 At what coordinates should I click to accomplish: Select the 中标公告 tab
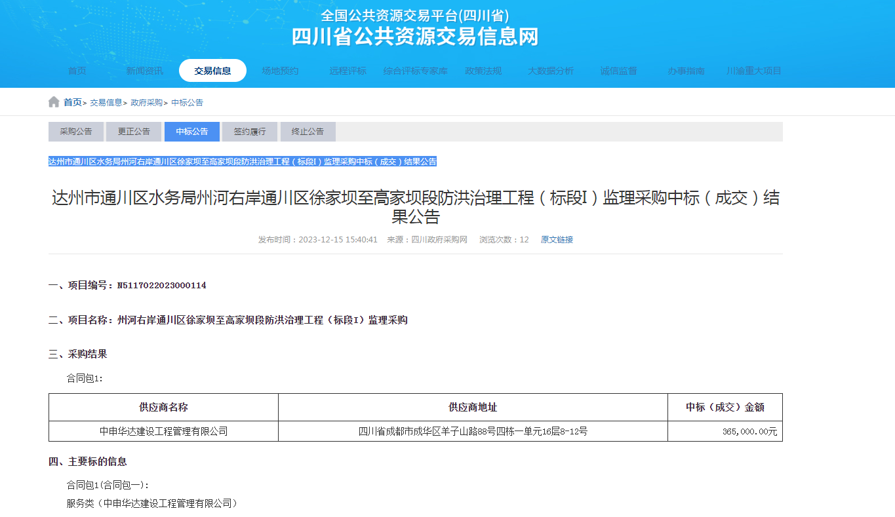192,132
